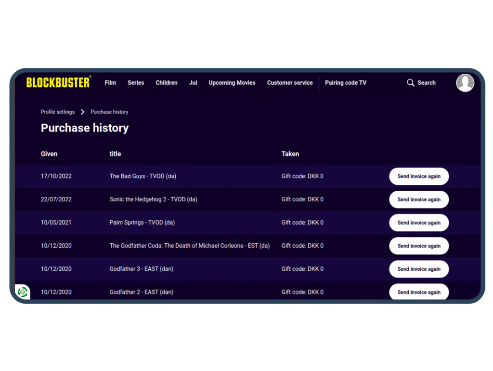Screen dimensions: 493x371
Task: Send invoice again for Sonic the Hedgehog 2
Action: tap(419, 199)
